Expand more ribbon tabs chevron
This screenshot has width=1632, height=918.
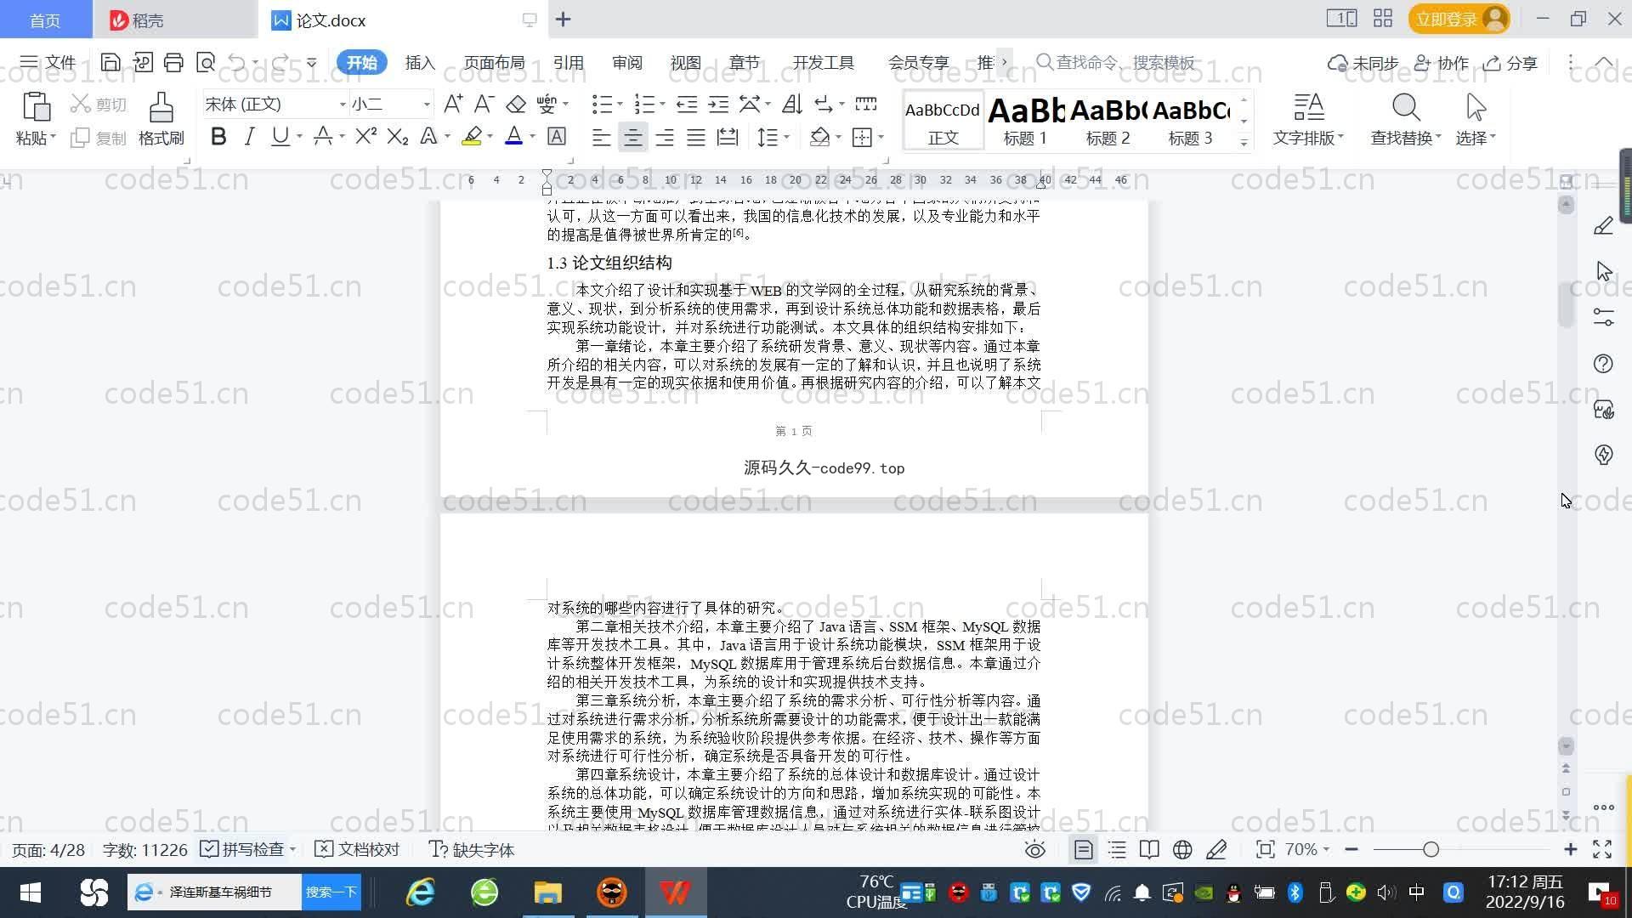click(x=1004, y=62)
